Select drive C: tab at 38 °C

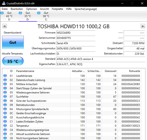[x=46, y=16]
